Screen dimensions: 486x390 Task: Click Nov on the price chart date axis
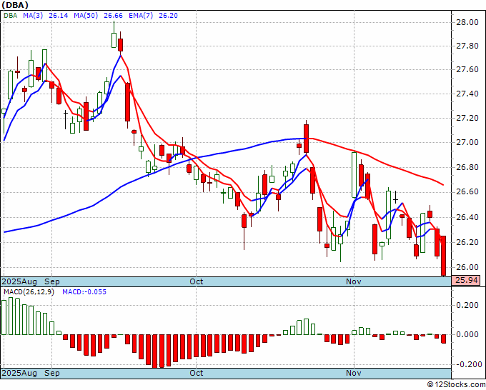click(354, 281)
